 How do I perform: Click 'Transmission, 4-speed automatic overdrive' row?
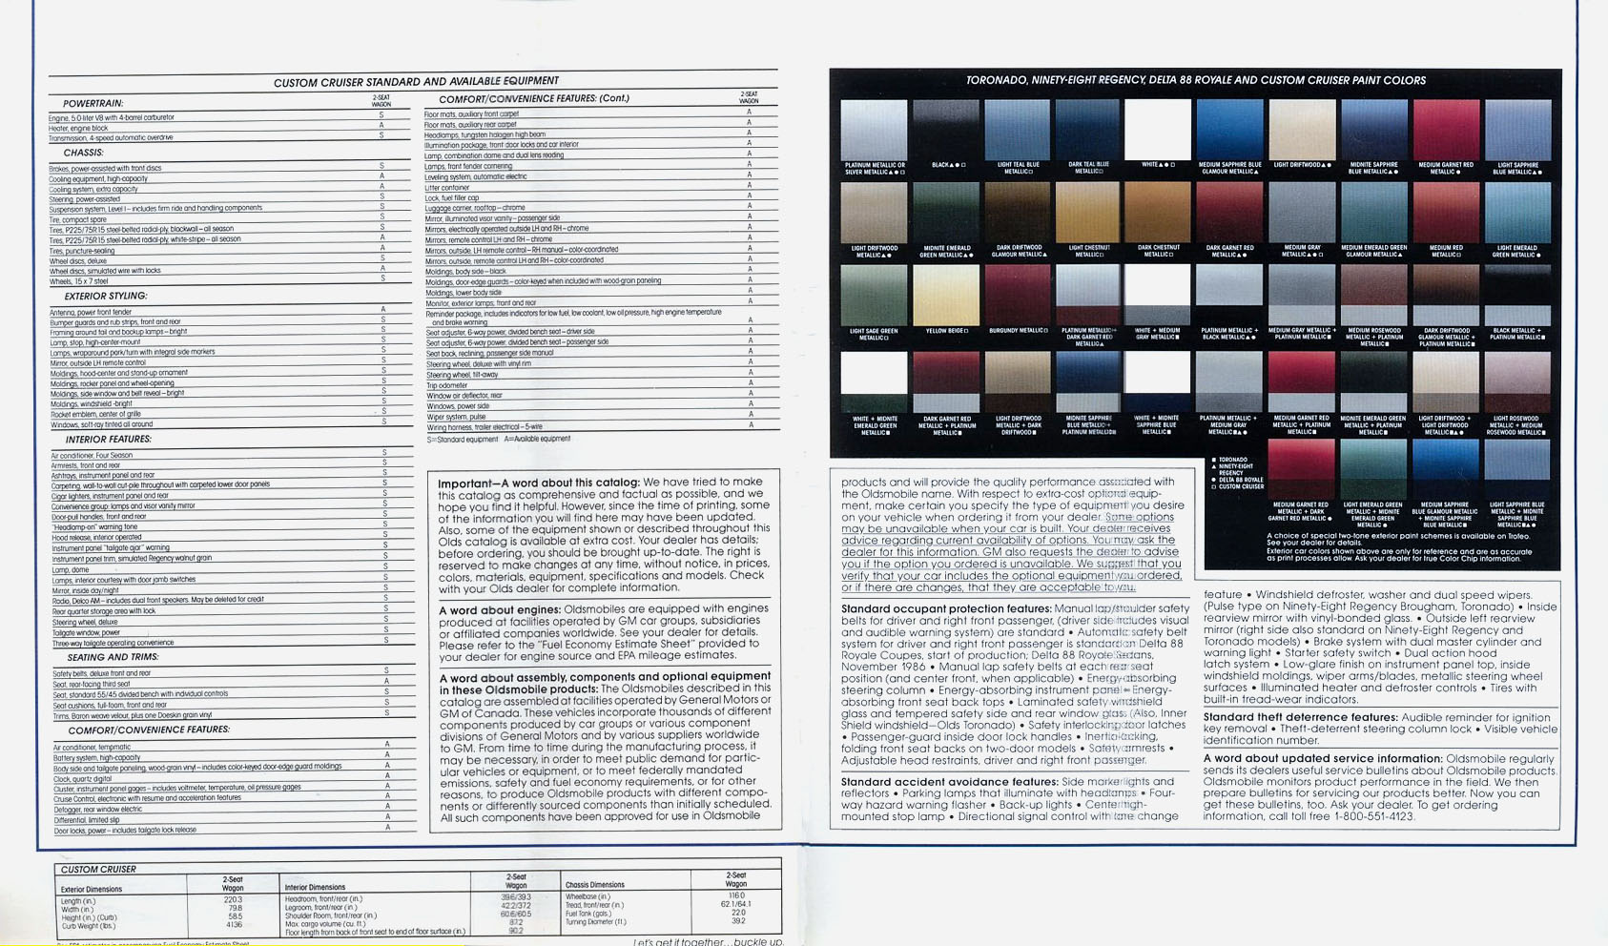232,137
